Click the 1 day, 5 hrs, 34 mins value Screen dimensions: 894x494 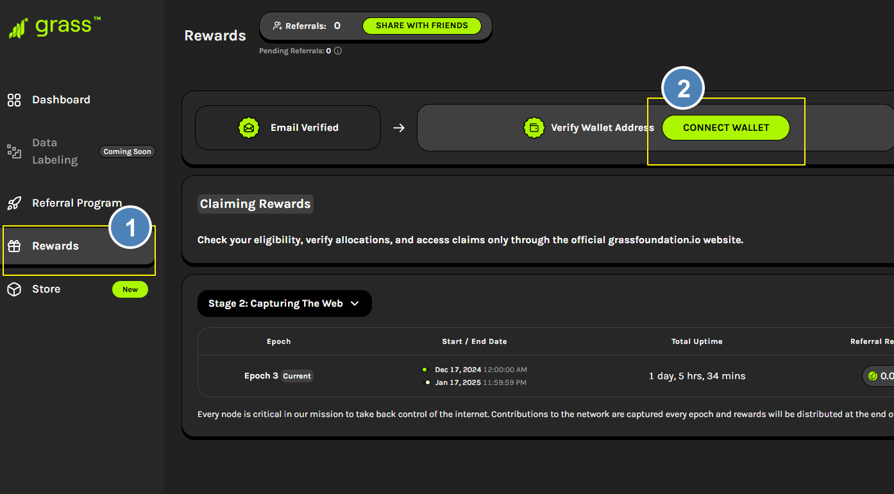click(697, 376)
